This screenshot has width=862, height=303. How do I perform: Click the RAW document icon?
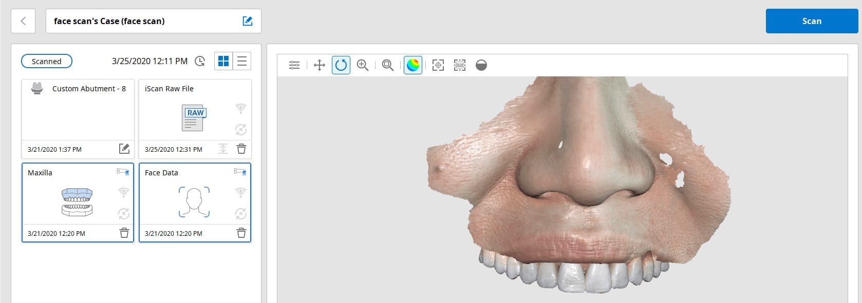point(194,117)
